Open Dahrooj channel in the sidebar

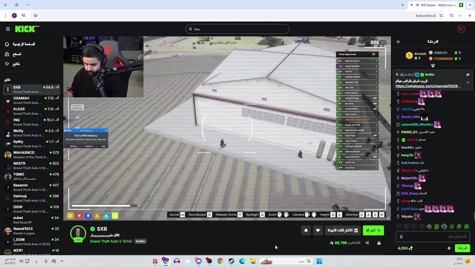(x=32, y=198)
